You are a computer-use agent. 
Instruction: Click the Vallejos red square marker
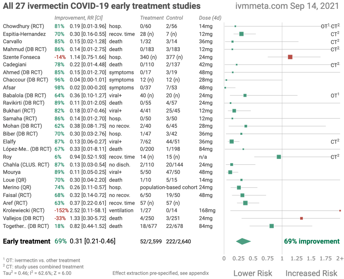click(x=301, y=218)
